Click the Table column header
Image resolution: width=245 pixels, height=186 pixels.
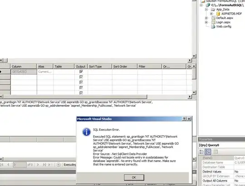(64, 67)
